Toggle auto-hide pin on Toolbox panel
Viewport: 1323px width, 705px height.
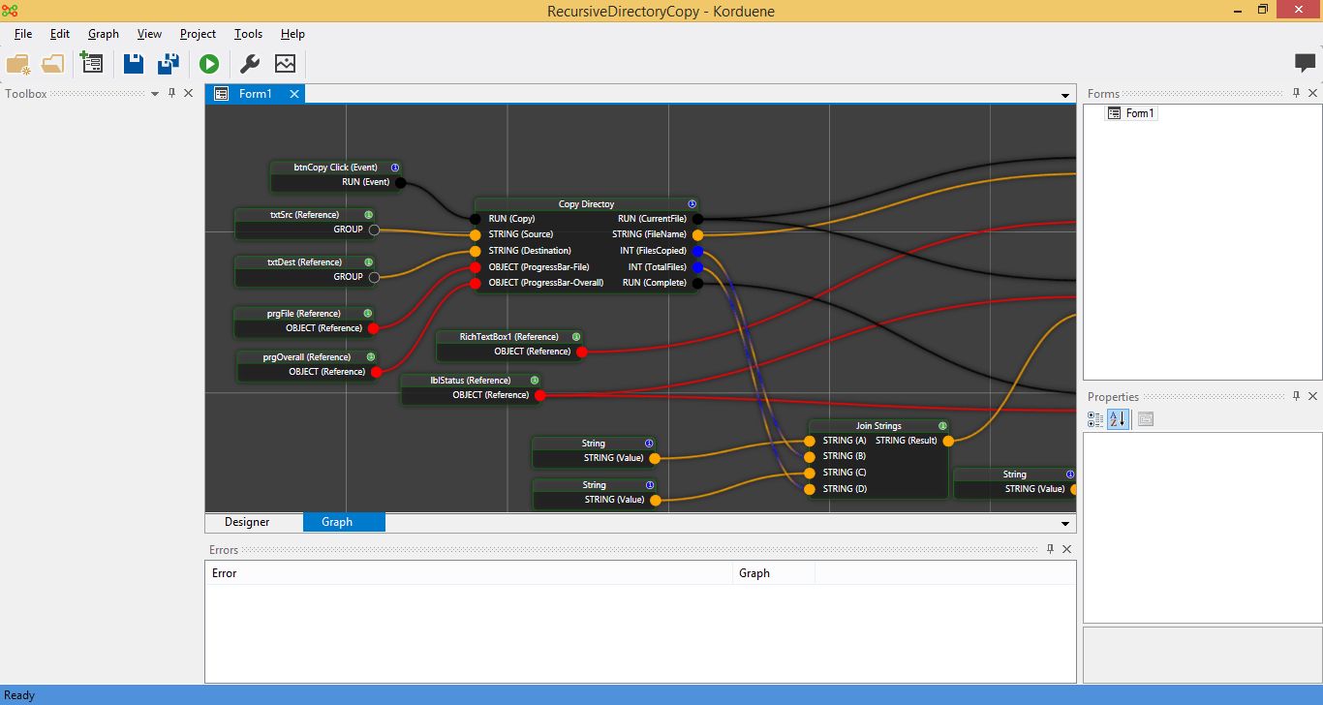click(x=171, y=93)
